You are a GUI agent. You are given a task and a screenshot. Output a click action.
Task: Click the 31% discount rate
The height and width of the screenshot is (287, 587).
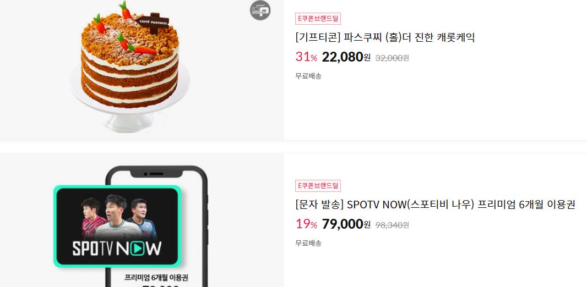tap(306, 57)
